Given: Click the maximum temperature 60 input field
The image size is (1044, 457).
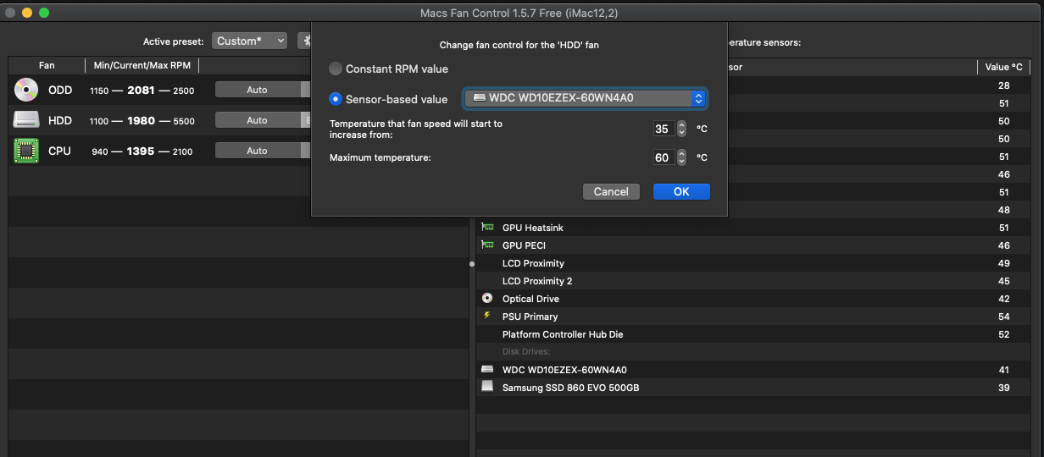Looking at the screenshot, I should pyautogui.click(x=662, y=157).
